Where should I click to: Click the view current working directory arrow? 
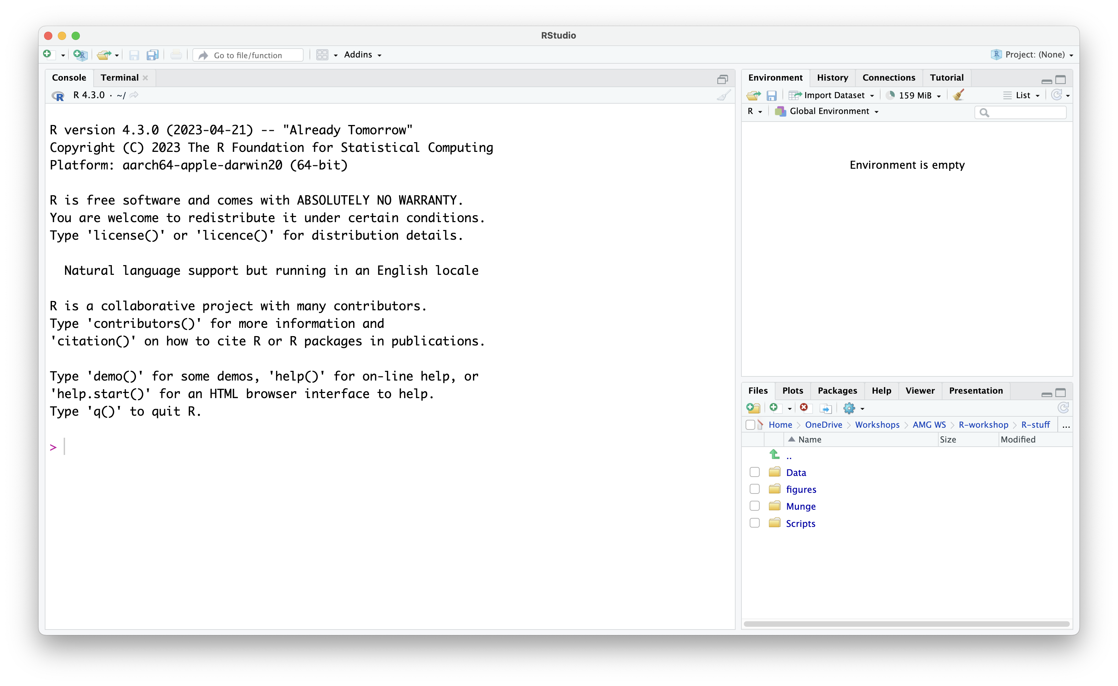[134, 95]
